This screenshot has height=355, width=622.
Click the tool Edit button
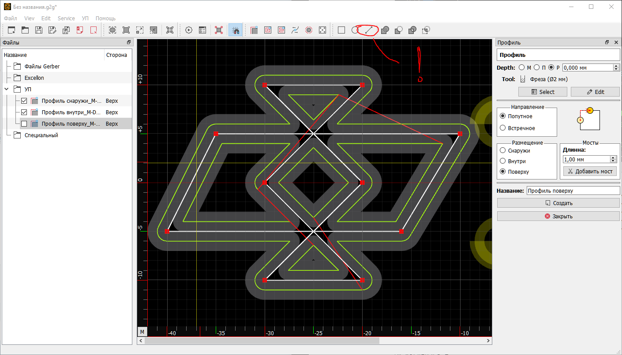tap(595, 92)
